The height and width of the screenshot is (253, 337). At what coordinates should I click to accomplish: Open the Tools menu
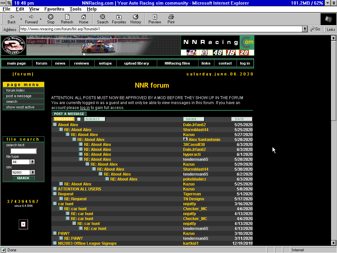coord(75,9)
